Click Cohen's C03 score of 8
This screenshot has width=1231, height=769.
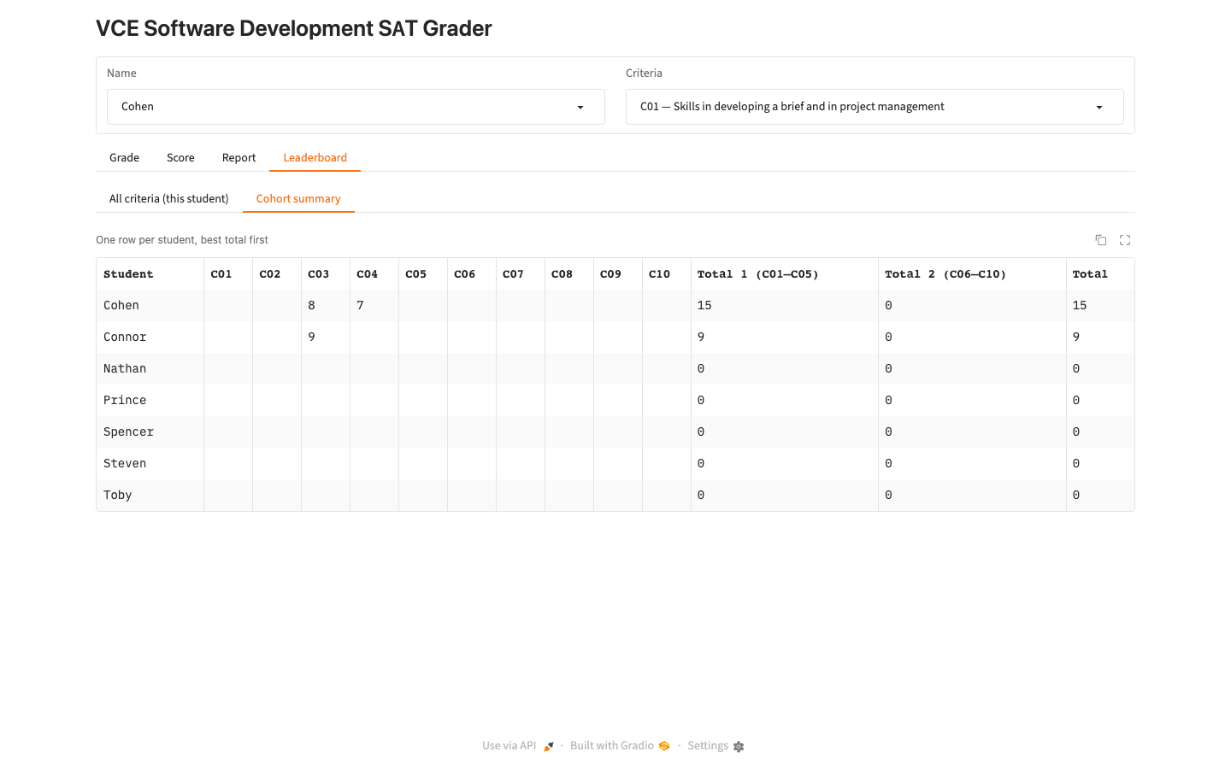(x=326, y=306)
